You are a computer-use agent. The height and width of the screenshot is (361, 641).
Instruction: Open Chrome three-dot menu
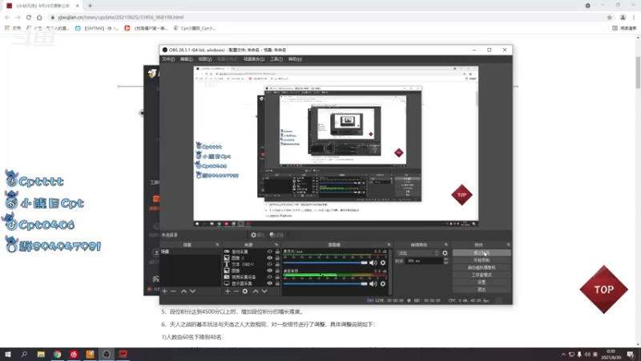click(x=634, y=17)
